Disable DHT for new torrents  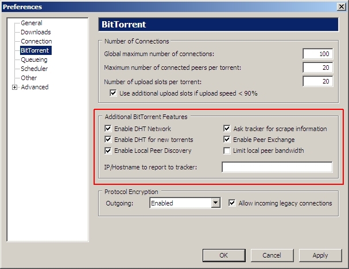(x=108, y=140)
